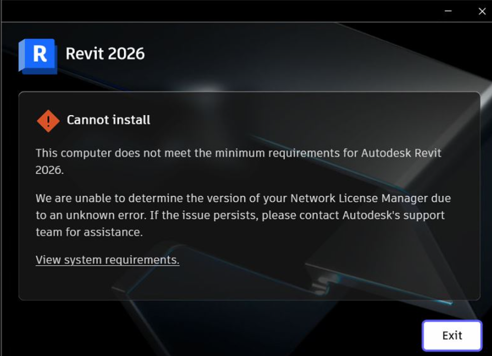
Task: Click the letter R on the logo
Action: point(40,54)
